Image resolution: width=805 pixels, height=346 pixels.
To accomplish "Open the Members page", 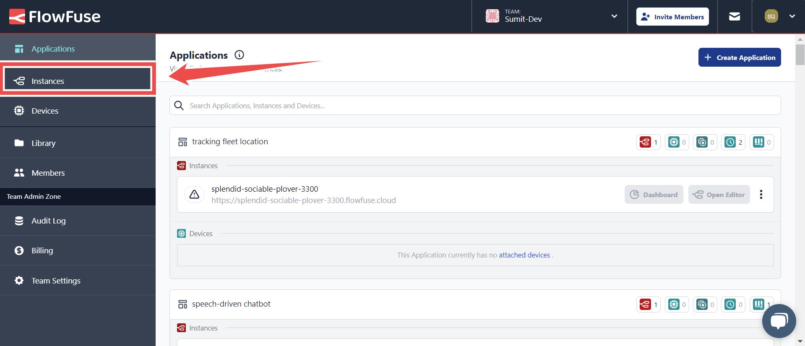I will (78, 173).
